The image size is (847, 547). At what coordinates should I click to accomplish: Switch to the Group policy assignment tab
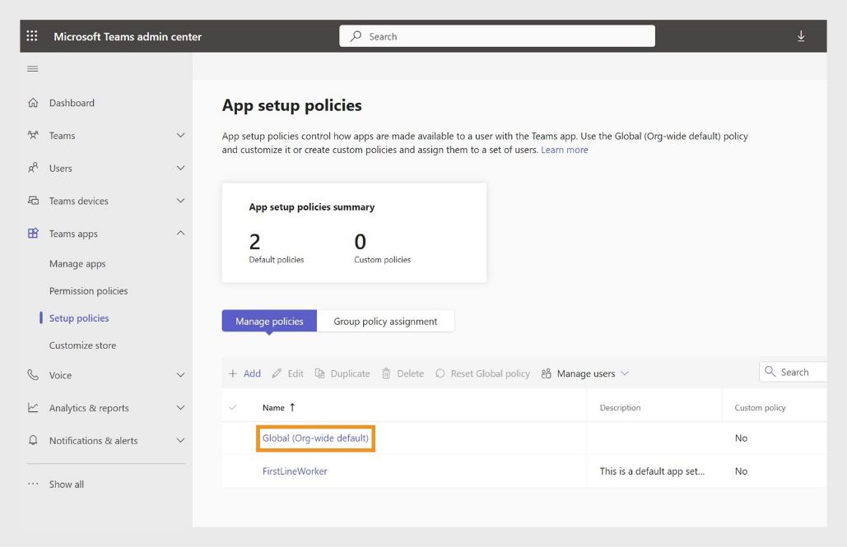coord(386,320)
